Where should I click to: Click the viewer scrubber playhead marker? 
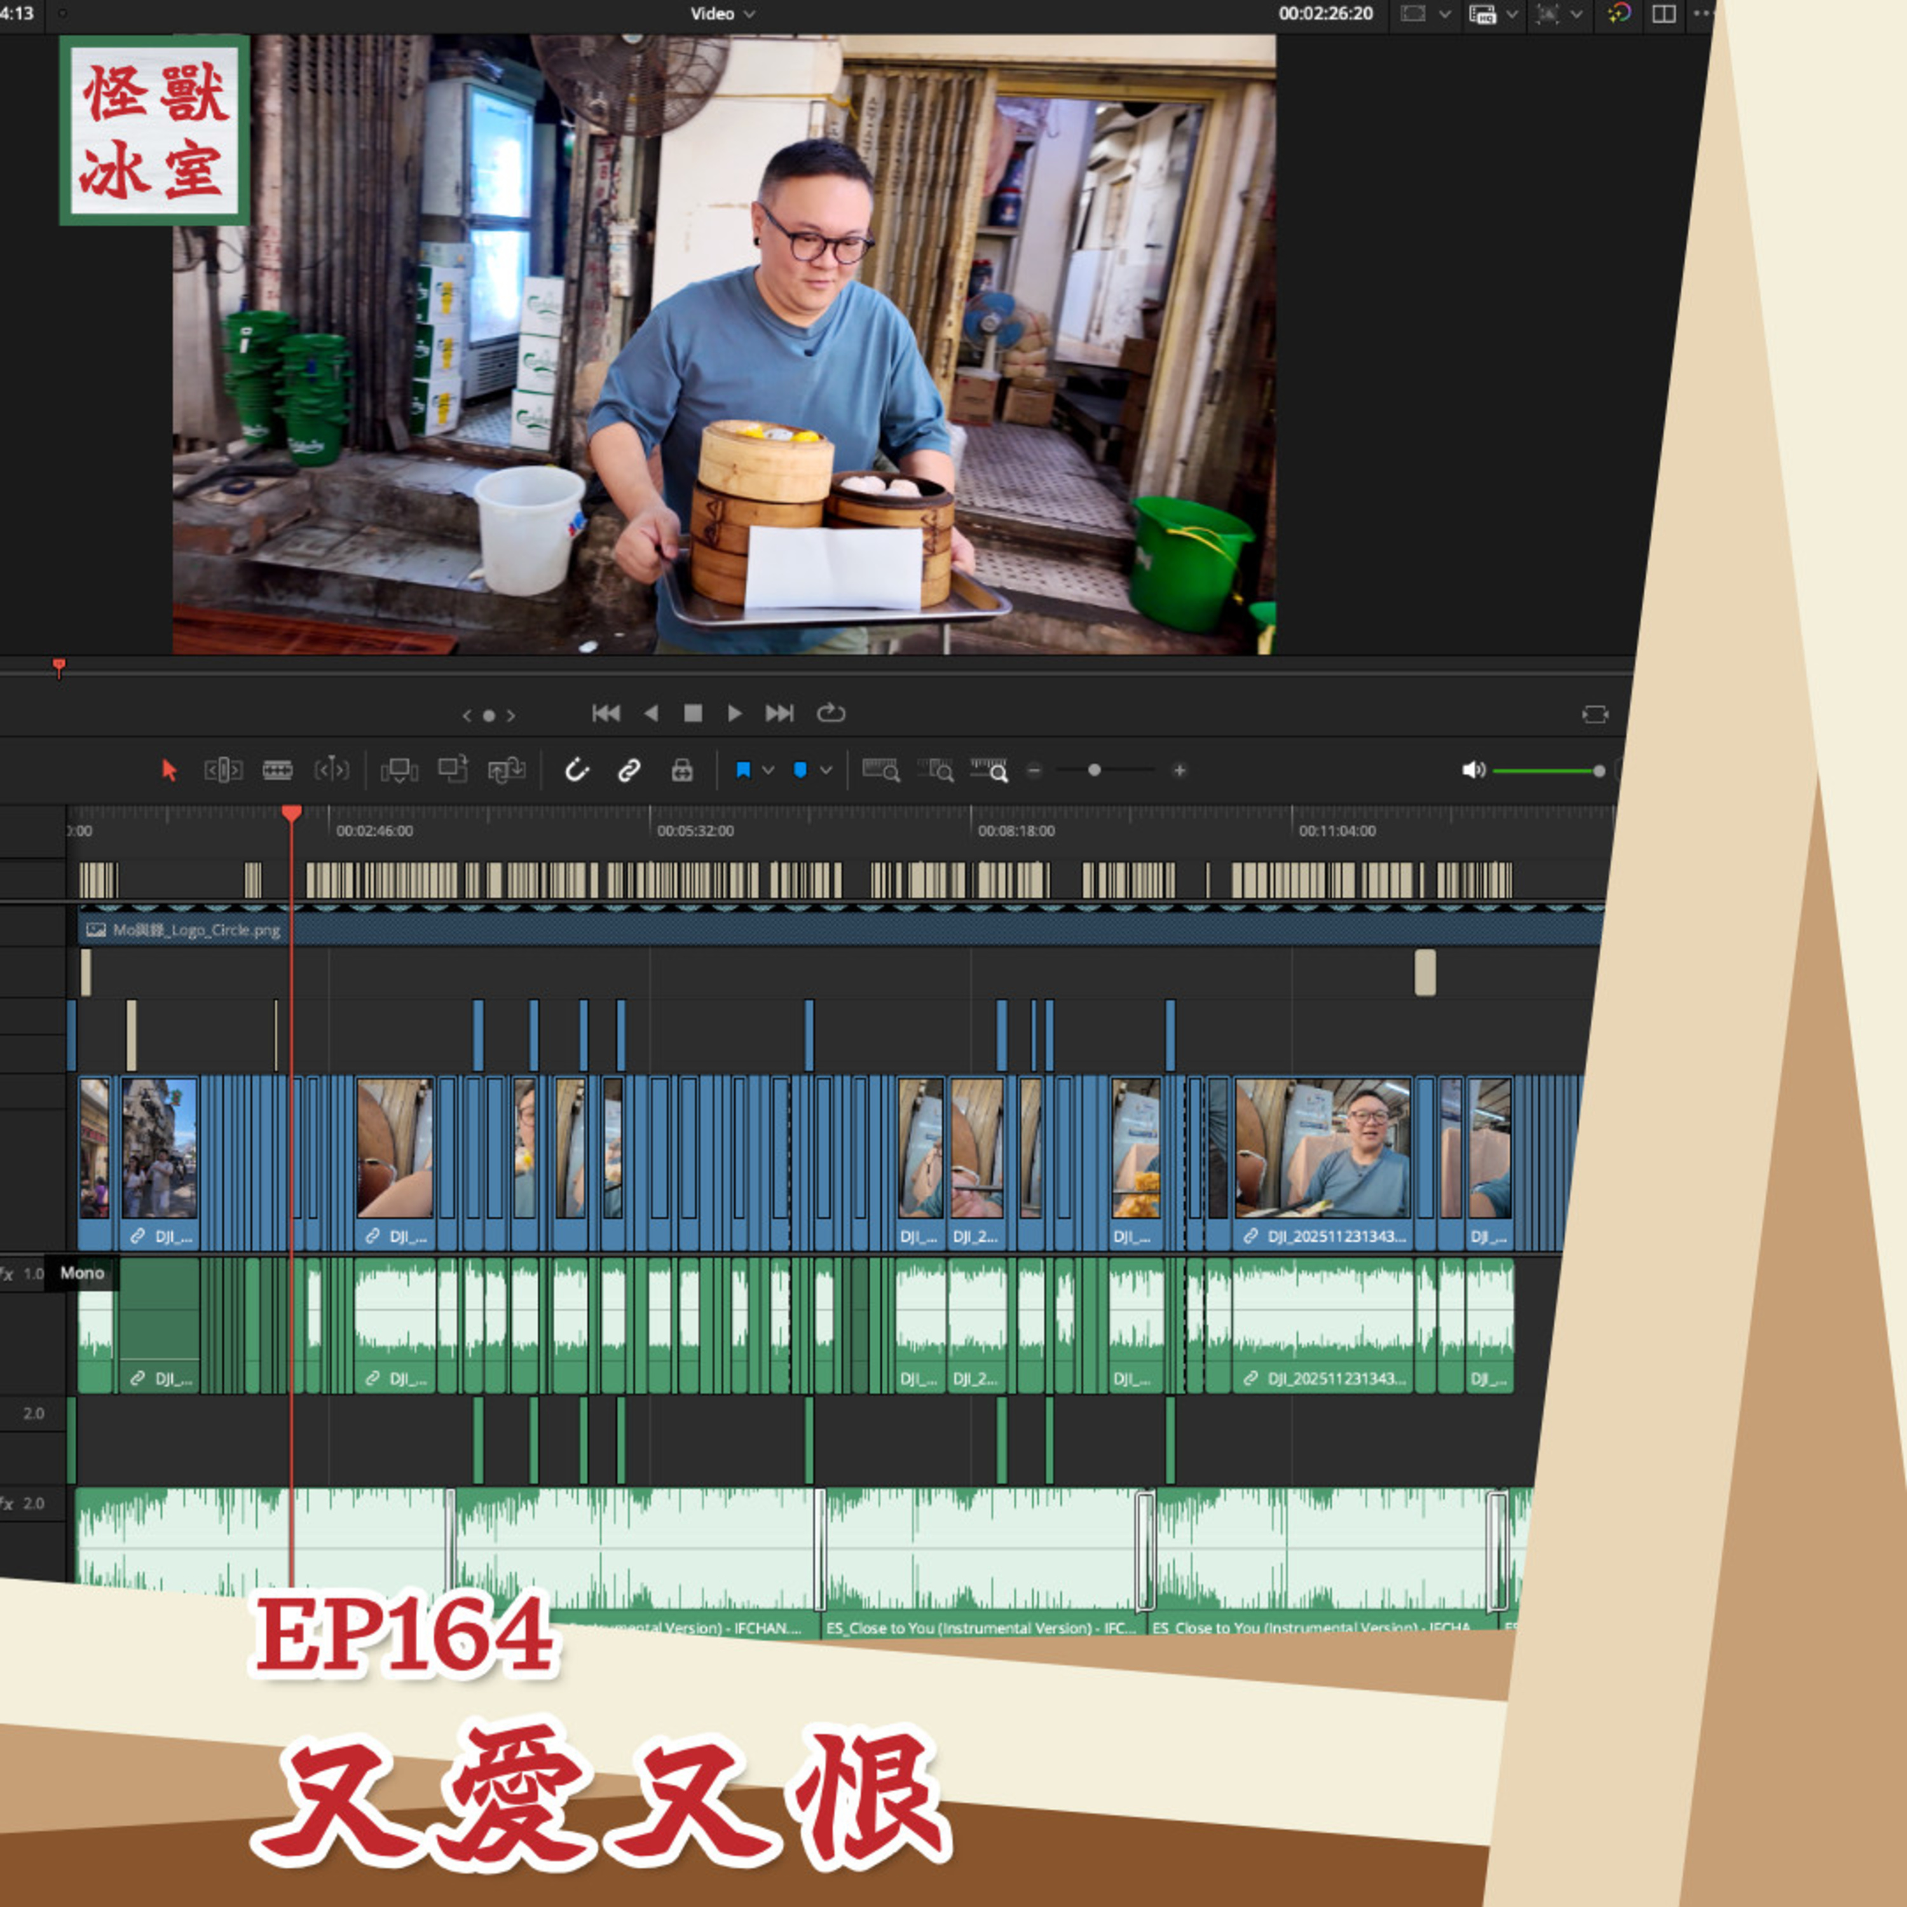point(59,668)
